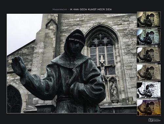Select the high-contrast black and white thumbnail
Screen dimensions: 164x124
(x=149, y=90)
